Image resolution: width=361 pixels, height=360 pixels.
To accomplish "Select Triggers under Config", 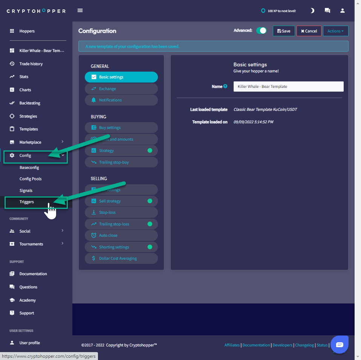I will click(x=27, y=202).
